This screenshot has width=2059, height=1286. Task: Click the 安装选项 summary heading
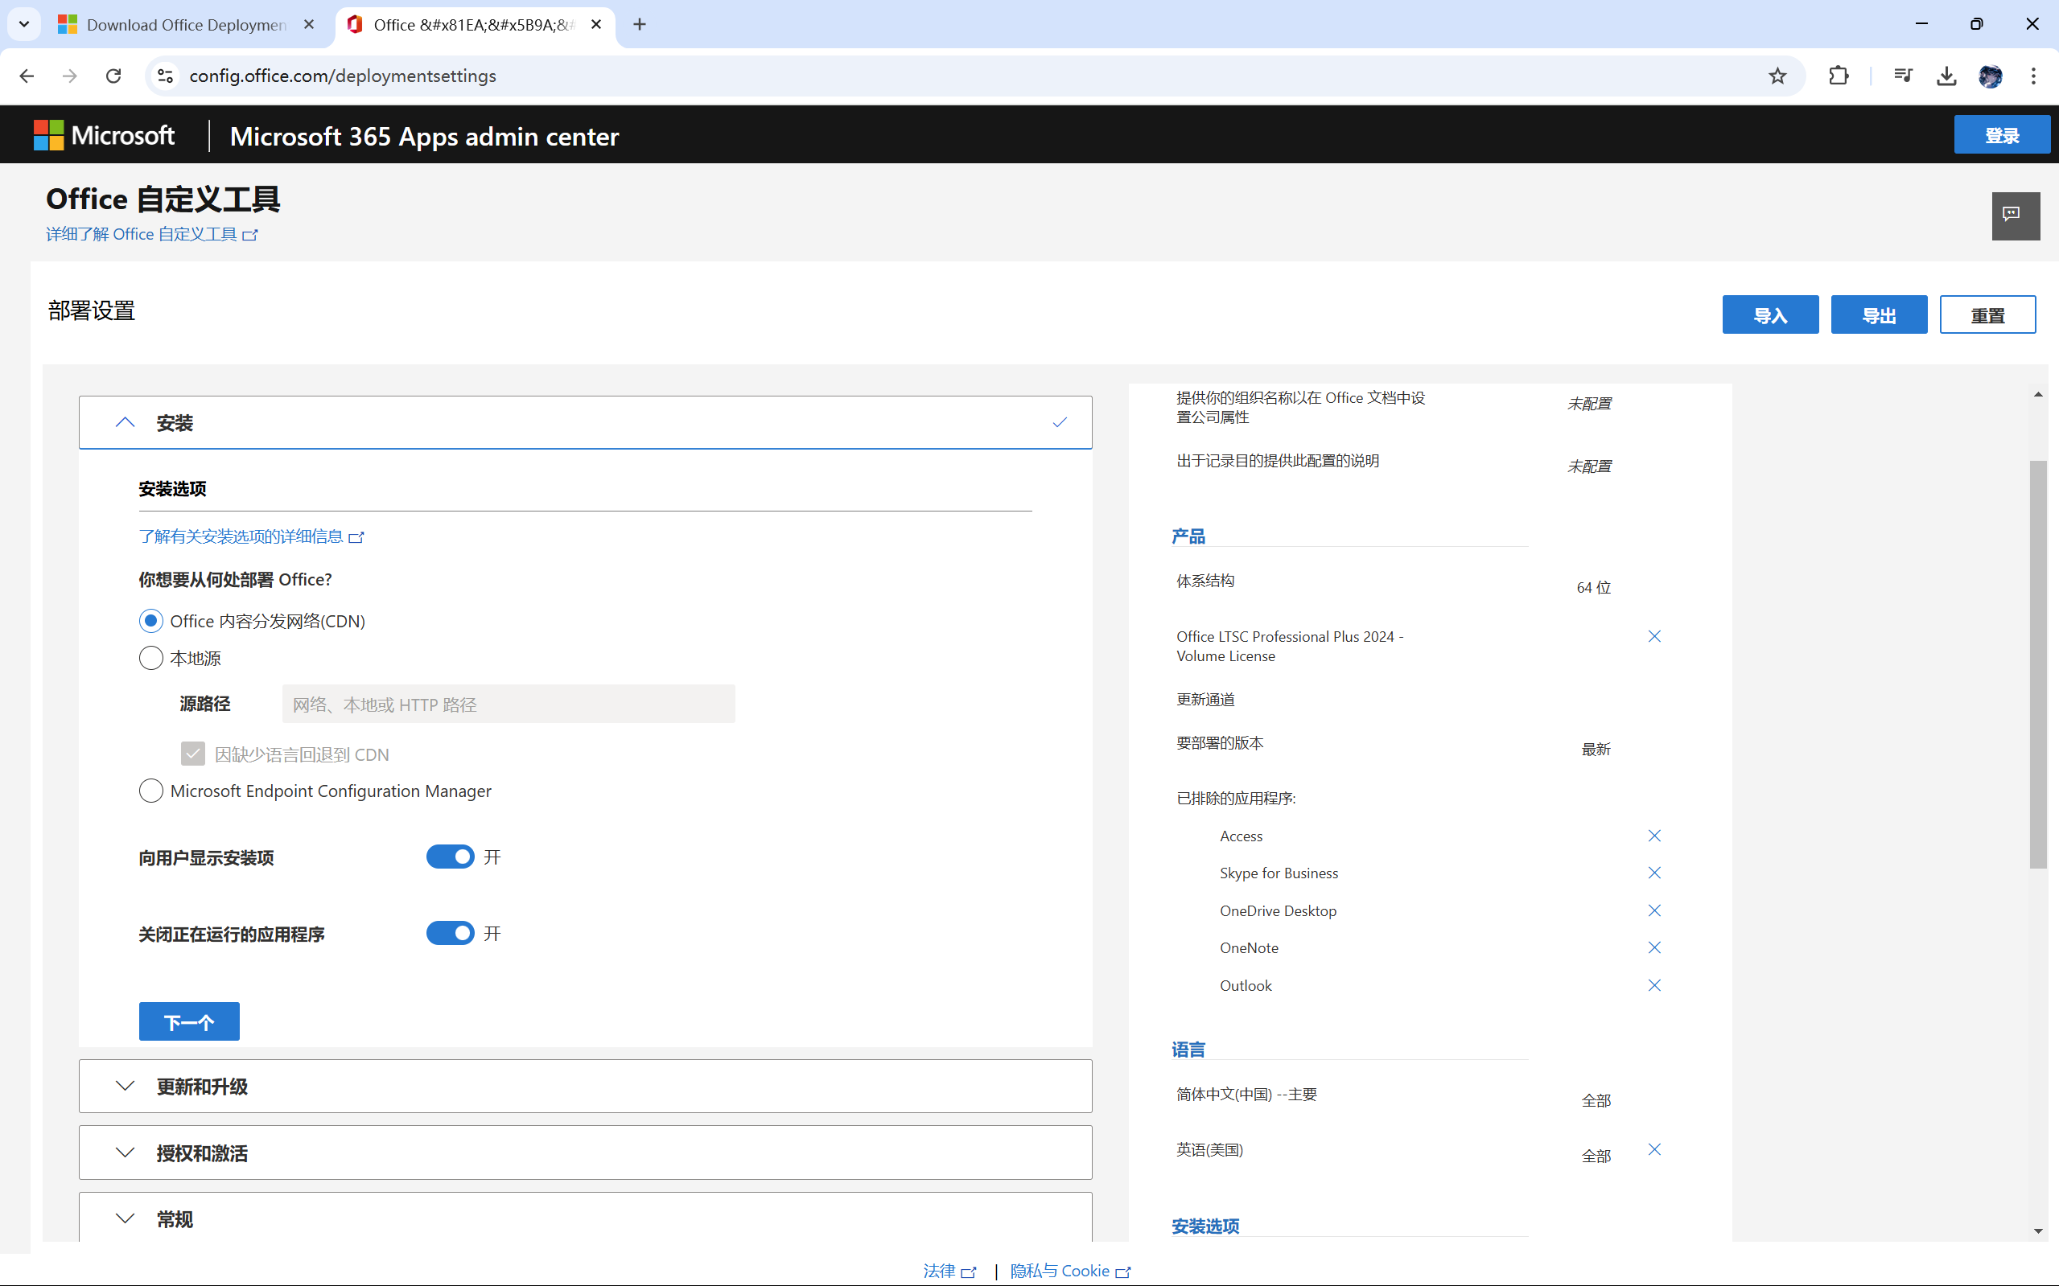pos(1205,1226)
